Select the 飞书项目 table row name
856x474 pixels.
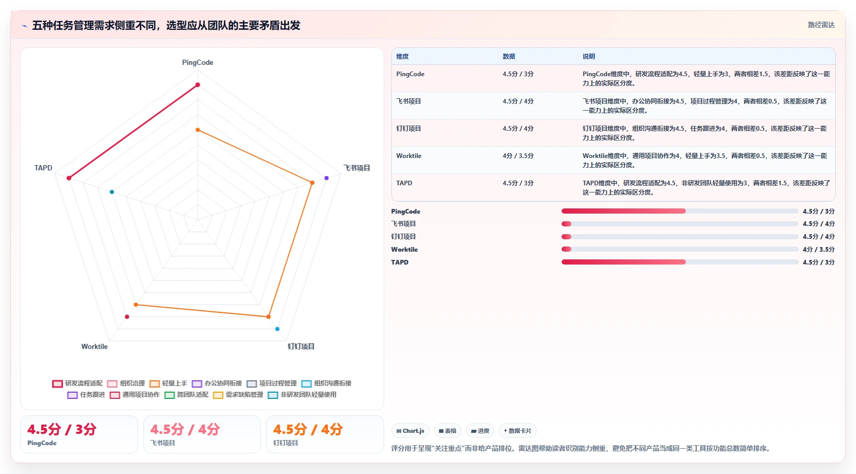408,101
